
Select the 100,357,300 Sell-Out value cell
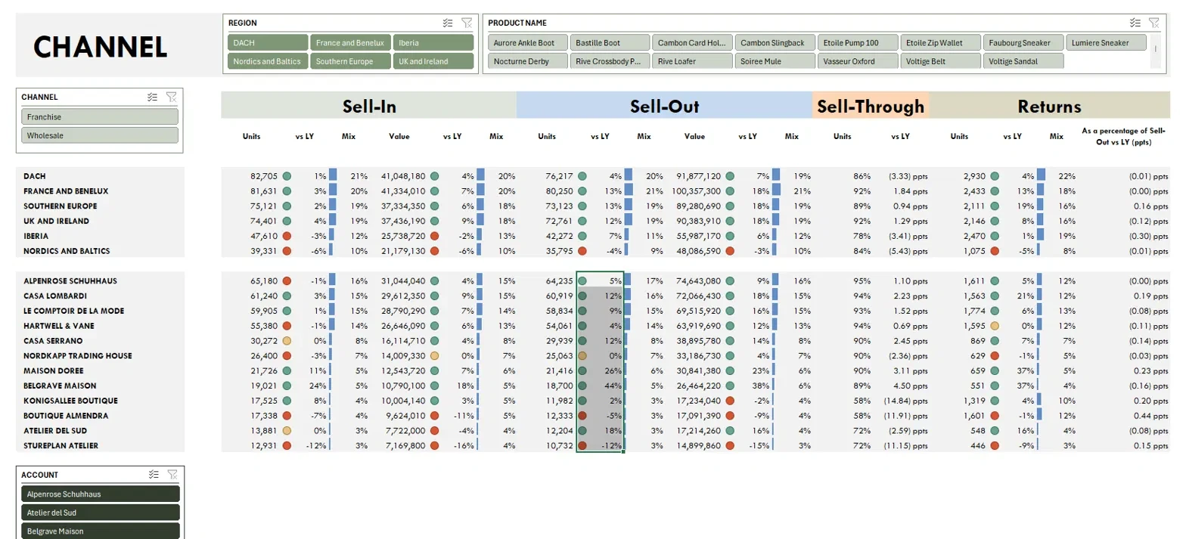click(x=695, y=191)
